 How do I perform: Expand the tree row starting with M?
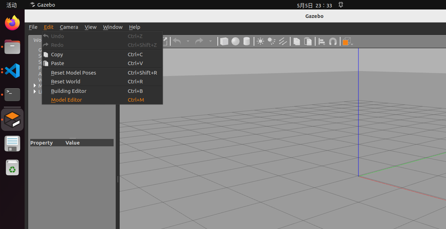(x=35, y=85)
